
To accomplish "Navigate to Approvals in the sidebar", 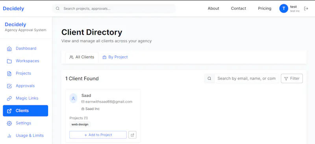I will click(26, 86).
